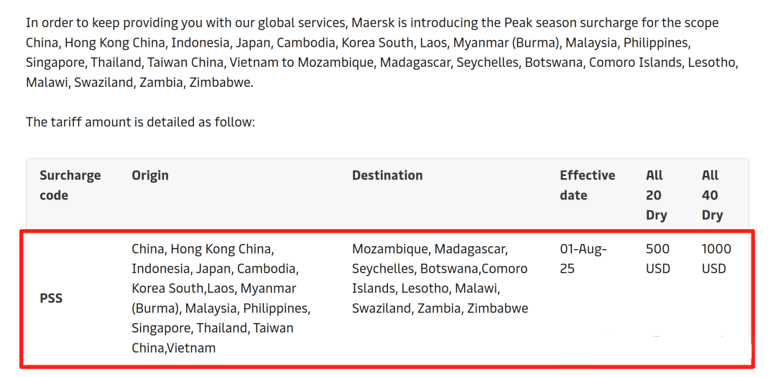Select the 01-Aug-25 effective date cell

point(583,259)
